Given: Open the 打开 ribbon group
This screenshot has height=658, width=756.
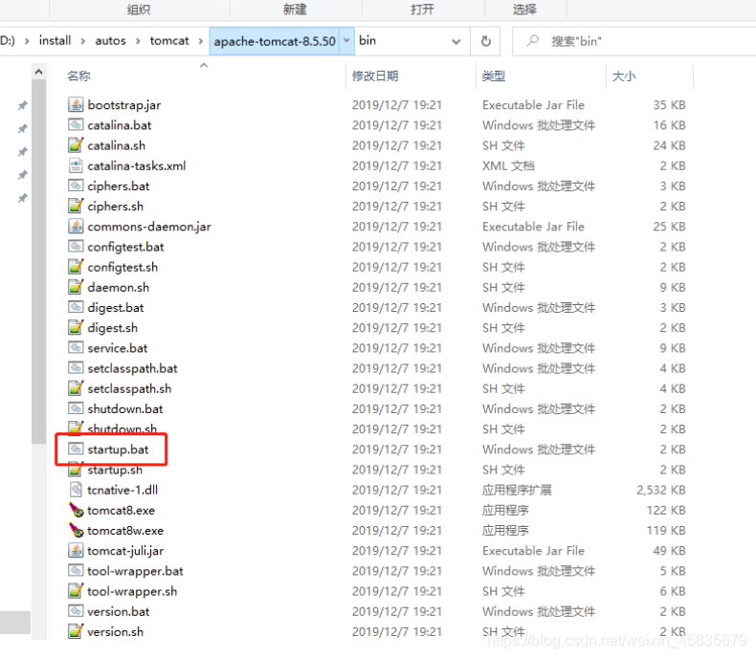Looking at the screenshot, I should (422, 10).
